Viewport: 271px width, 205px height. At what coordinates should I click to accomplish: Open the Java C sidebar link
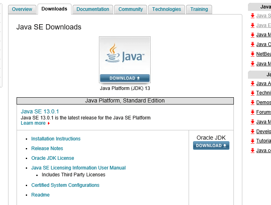(264, 44)
